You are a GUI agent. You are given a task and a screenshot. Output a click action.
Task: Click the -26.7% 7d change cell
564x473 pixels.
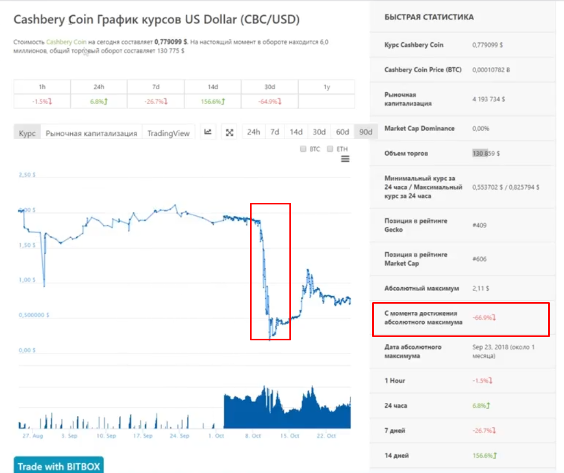[156, 101]
